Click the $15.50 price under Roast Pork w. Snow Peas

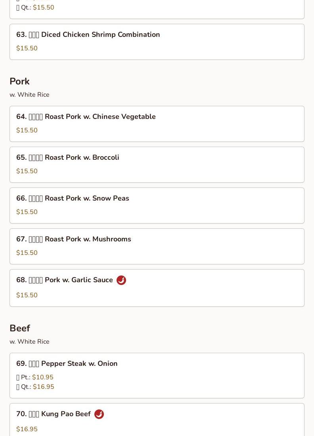click(x=27, y=212)
